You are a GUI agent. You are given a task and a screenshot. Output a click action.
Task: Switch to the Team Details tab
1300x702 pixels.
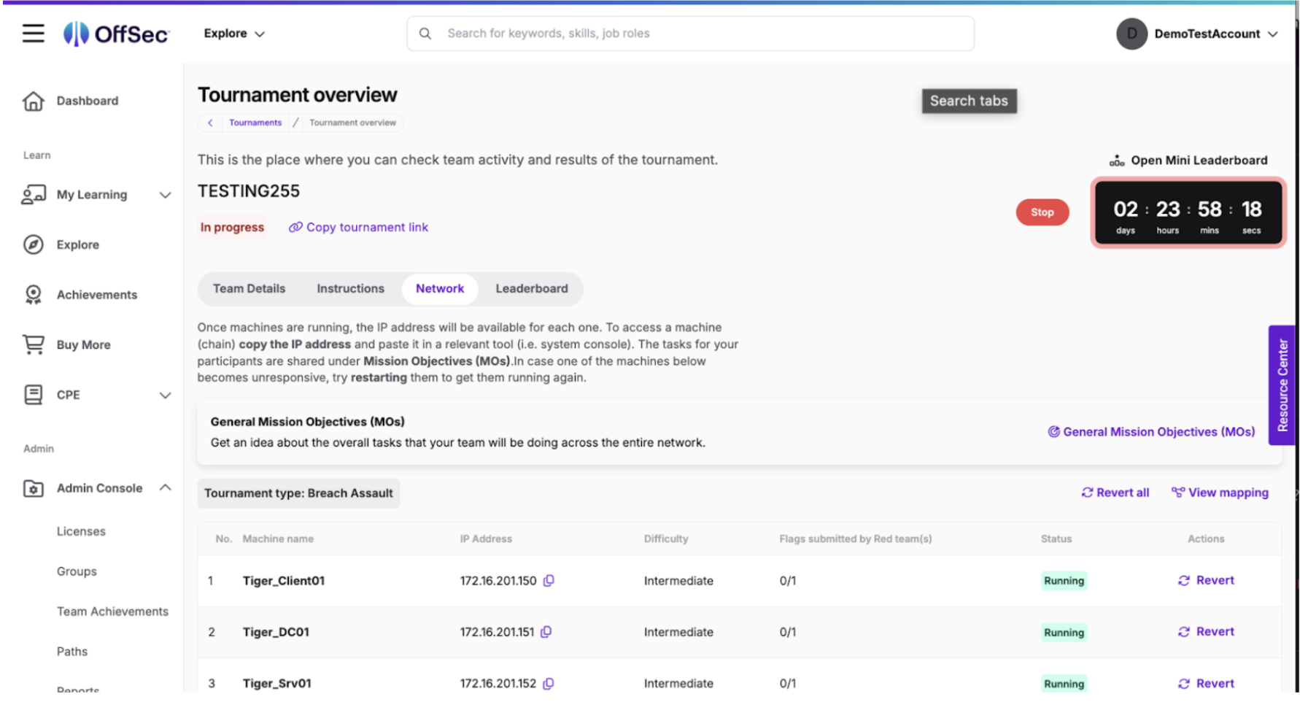coord(249,289)
